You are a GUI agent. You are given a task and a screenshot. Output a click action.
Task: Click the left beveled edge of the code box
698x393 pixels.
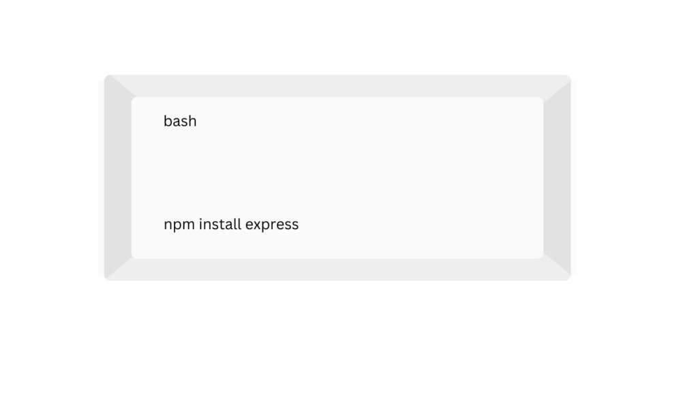(x=117, y=177)
